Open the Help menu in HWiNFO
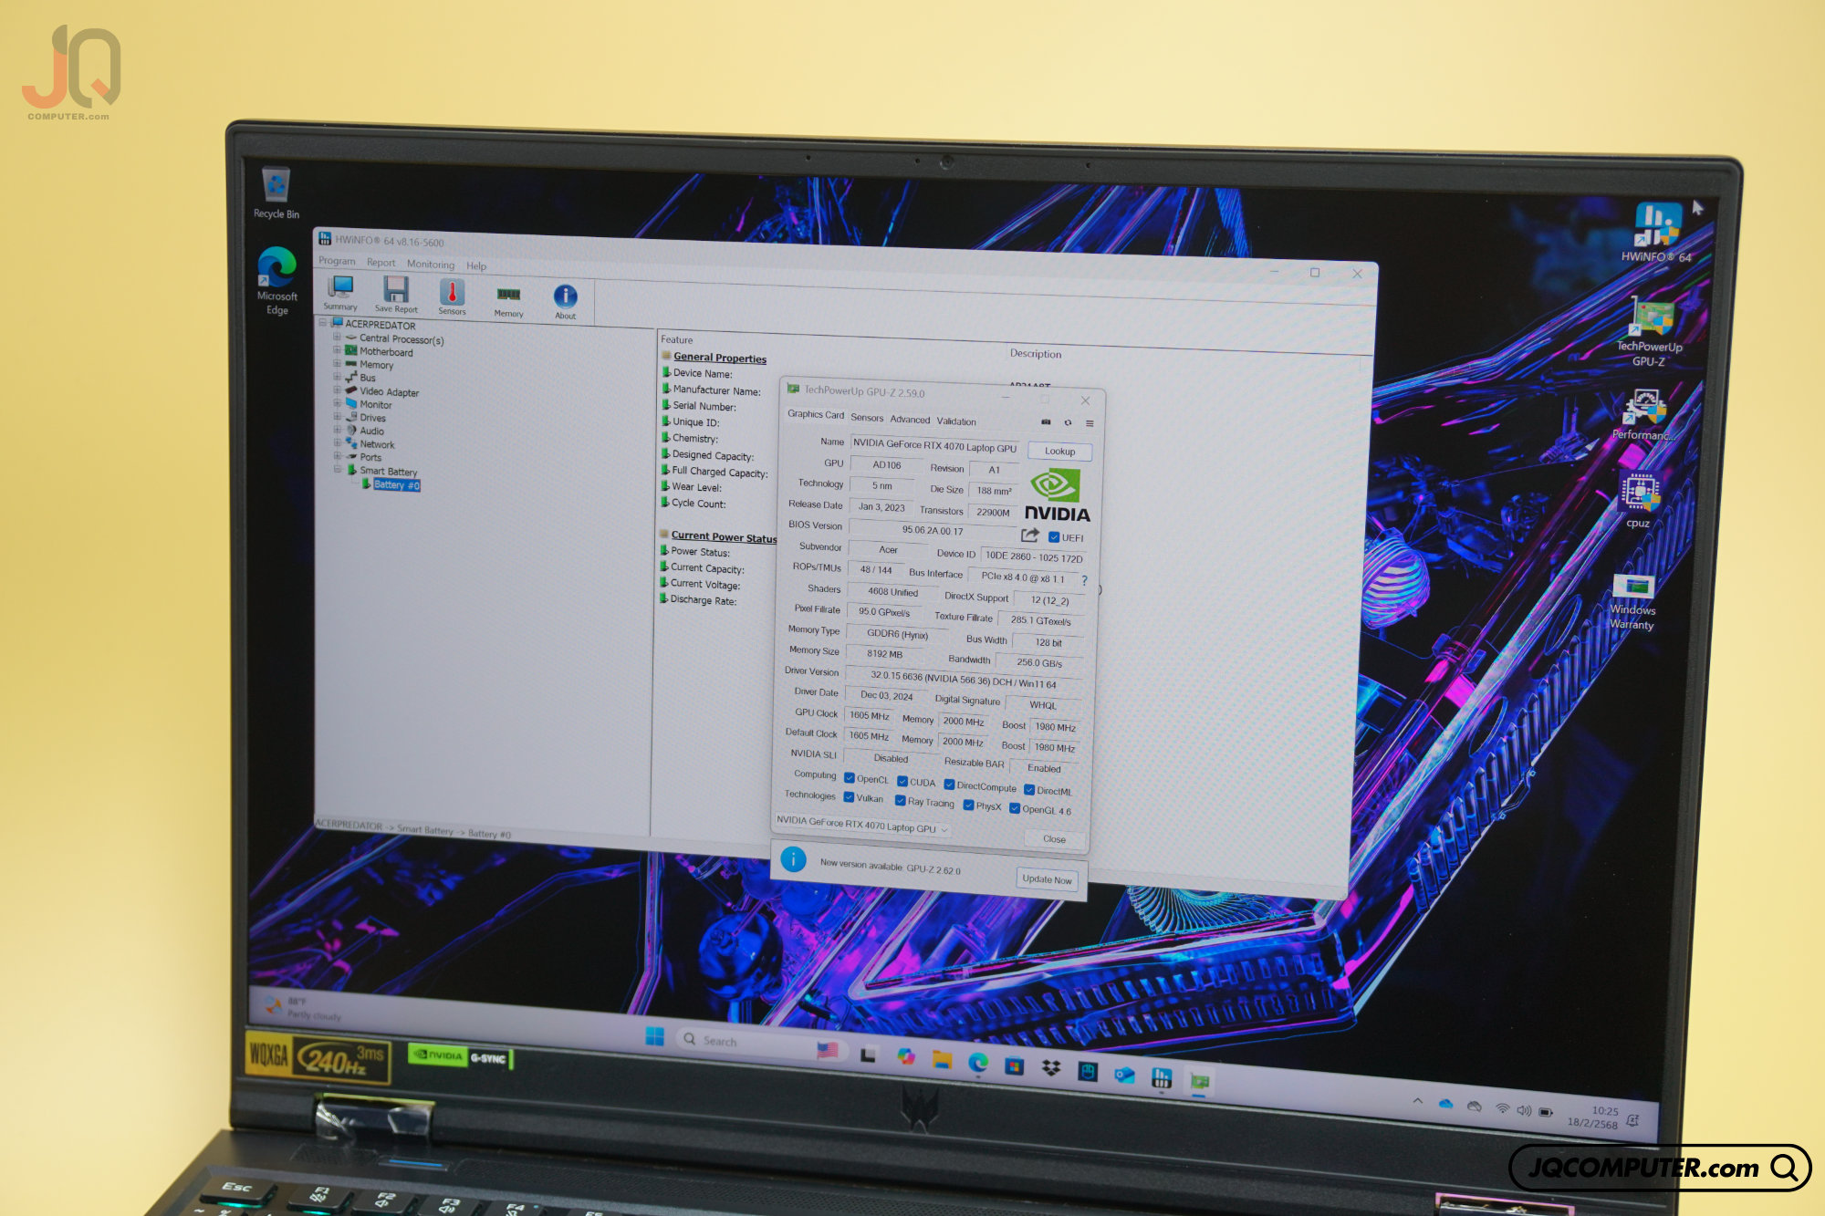This screenshot has height=1216, width=1825. [x=476, y=266]
